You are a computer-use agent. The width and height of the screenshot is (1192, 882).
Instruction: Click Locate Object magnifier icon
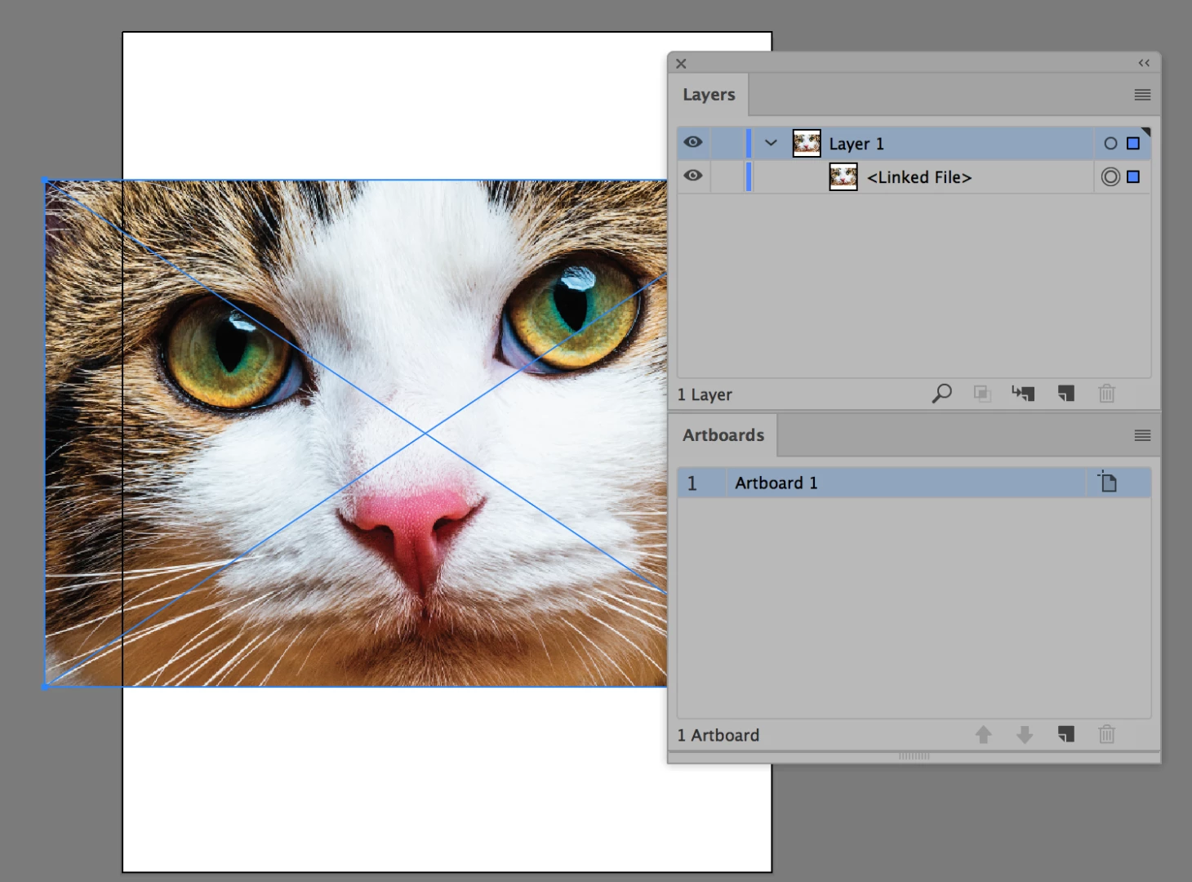(941, 394)
